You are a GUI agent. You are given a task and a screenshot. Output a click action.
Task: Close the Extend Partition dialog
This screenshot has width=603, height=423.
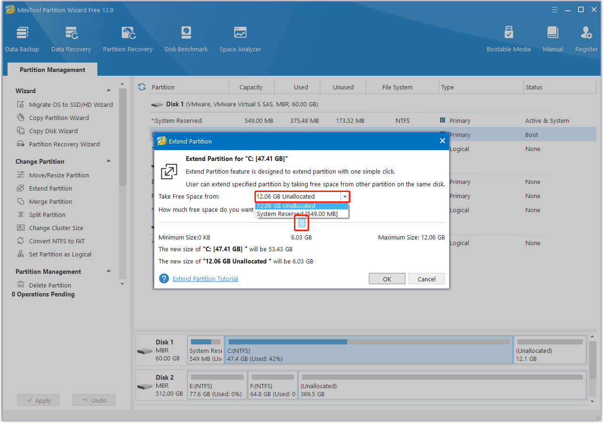(442, 141)
